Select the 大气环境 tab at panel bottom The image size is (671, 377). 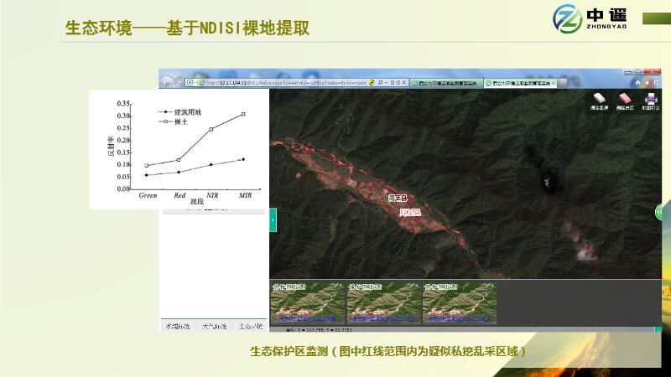214,325
